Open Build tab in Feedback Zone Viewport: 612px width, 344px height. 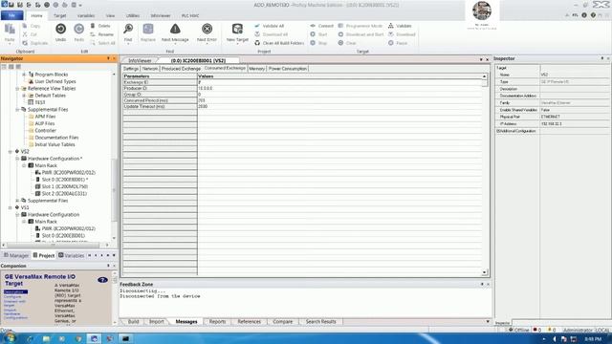tap(133, 322)
